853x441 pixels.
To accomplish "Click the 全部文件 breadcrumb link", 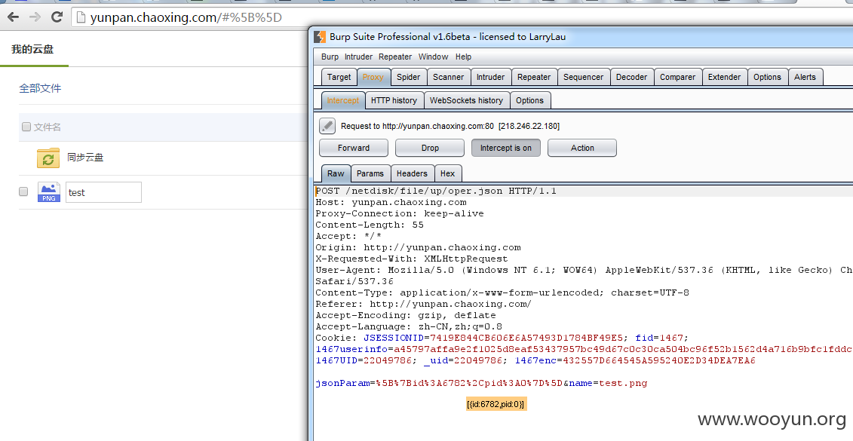I will click(x=40, y=88).
